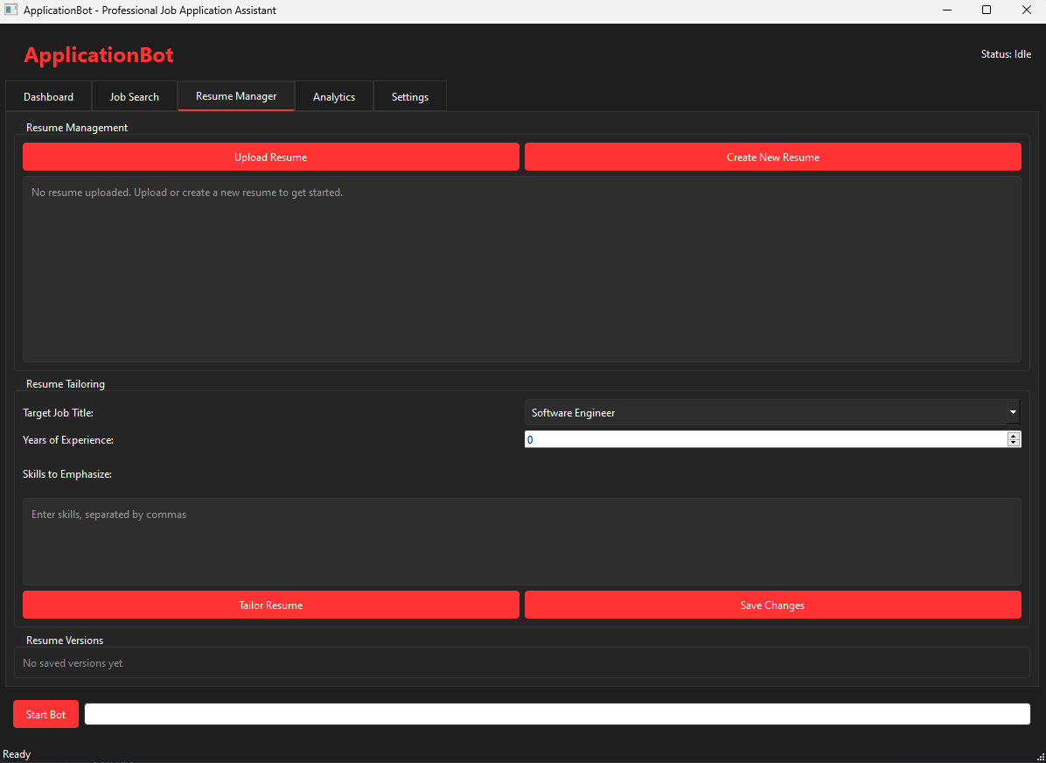The image size is (1046, 763).
Task: Click the ApplicationBot window icon in title bar
Action: 10,10
